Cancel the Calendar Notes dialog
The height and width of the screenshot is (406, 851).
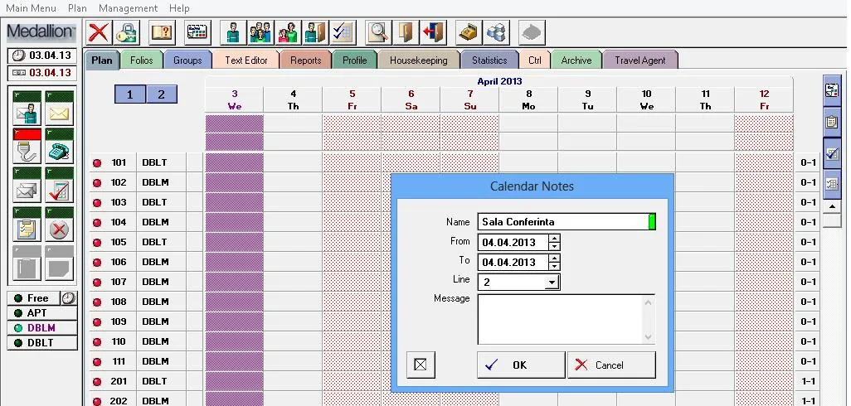pos(611,365)
